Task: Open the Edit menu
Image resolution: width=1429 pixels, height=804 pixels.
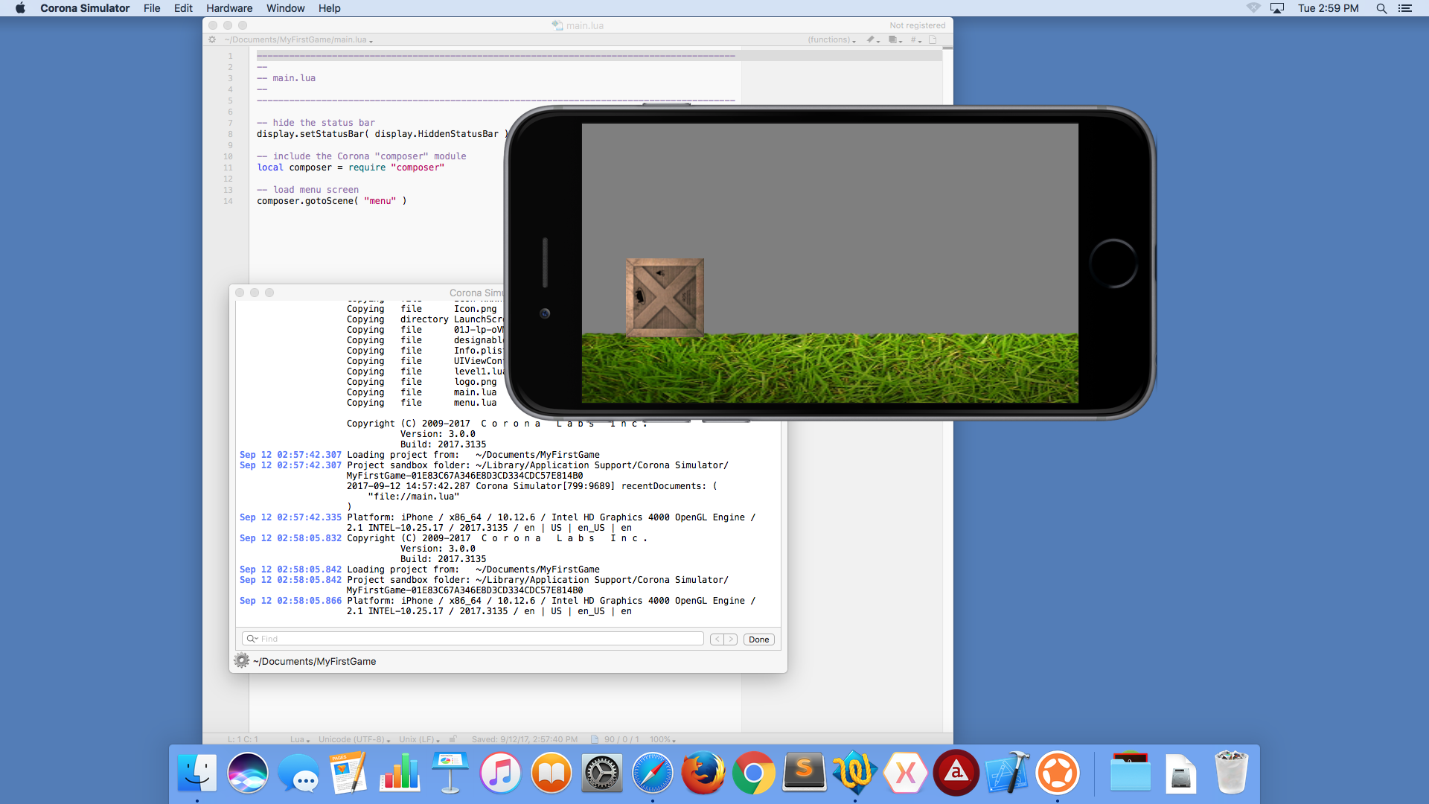Action: 183,8
